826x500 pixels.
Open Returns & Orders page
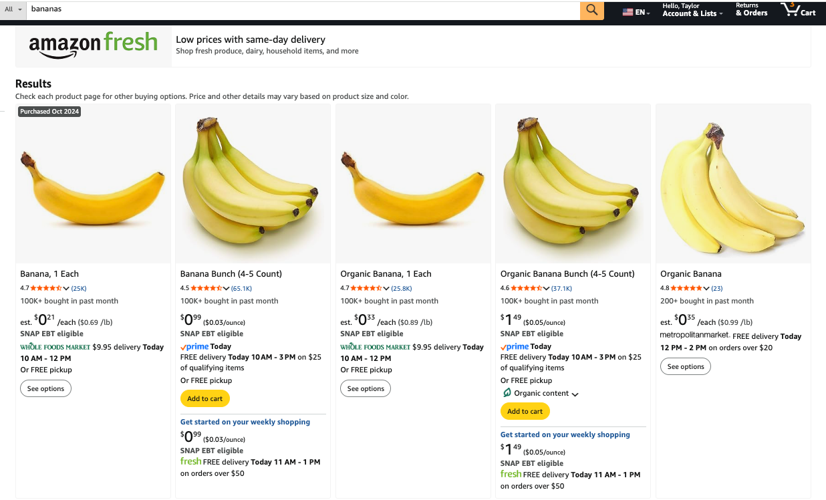click(751, 10)
